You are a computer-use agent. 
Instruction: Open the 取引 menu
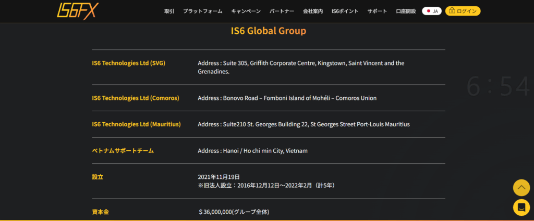[169, 11]
